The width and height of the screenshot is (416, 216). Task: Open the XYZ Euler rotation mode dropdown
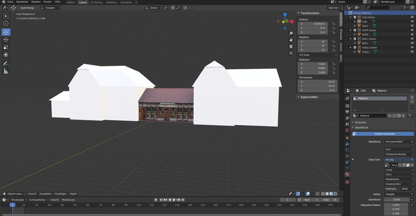click(x=318, y=55)
